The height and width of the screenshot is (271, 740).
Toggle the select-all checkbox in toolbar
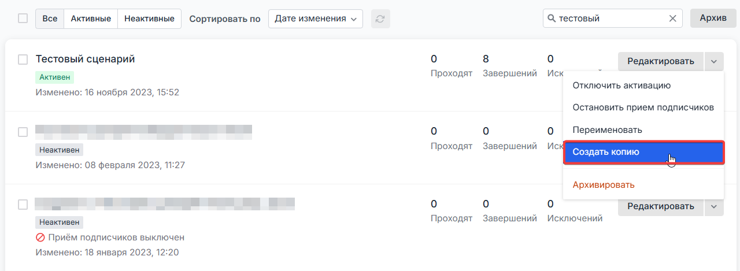coord(23,18)
